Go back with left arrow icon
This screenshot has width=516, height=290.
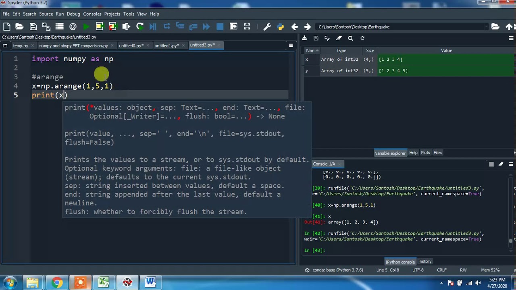[x=295, y=27]
